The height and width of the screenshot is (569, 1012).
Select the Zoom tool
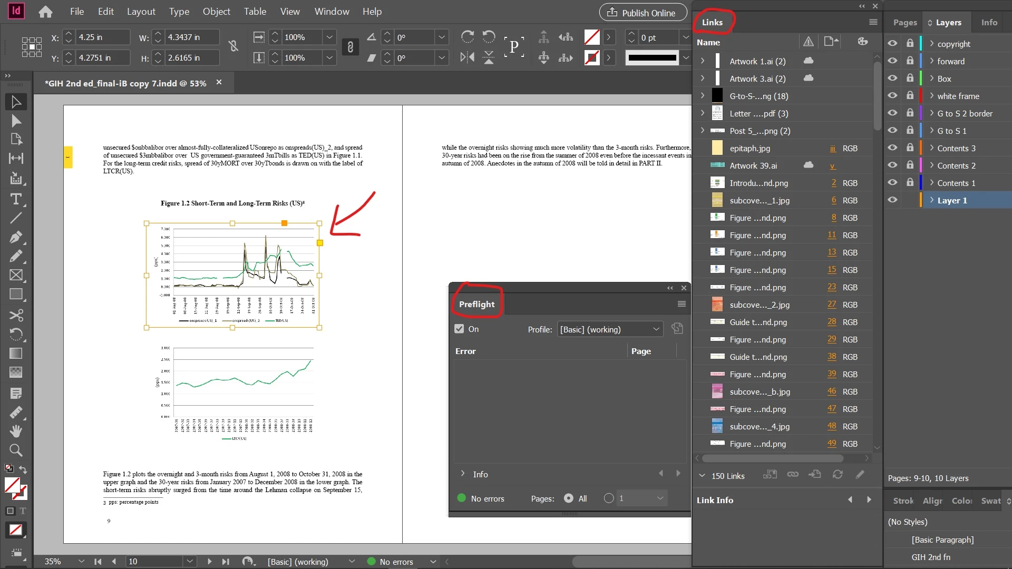(16, 450)
